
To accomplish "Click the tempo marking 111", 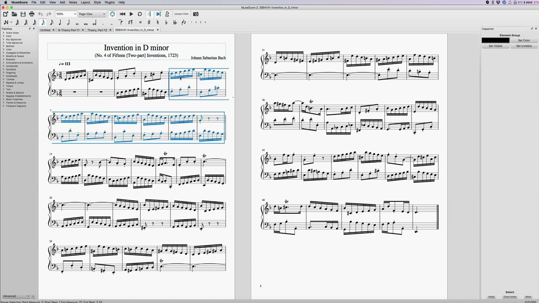I will point(65,64).
